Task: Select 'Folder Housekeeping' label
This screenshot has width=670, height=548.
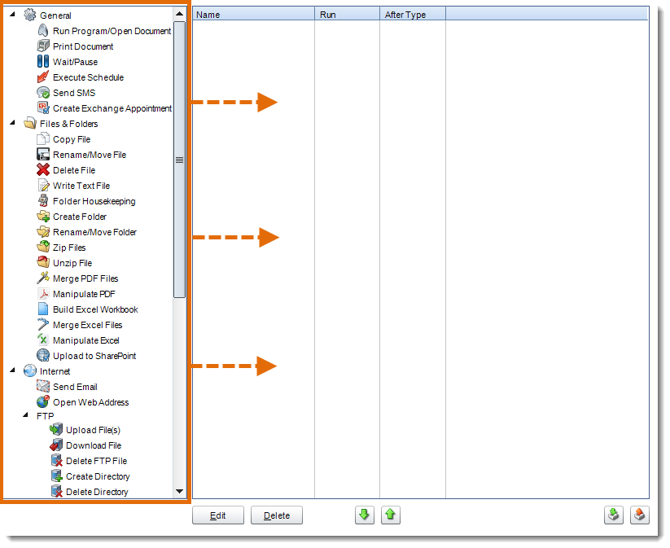Action: (94, 201)
